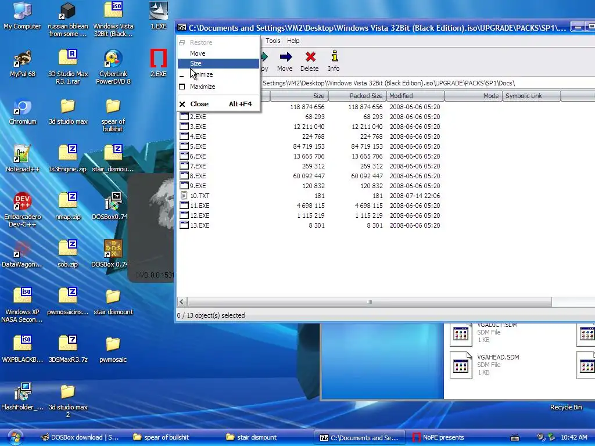
Task: Open the 'russian bblean from some' desktop shortcut
Action: 67,10
